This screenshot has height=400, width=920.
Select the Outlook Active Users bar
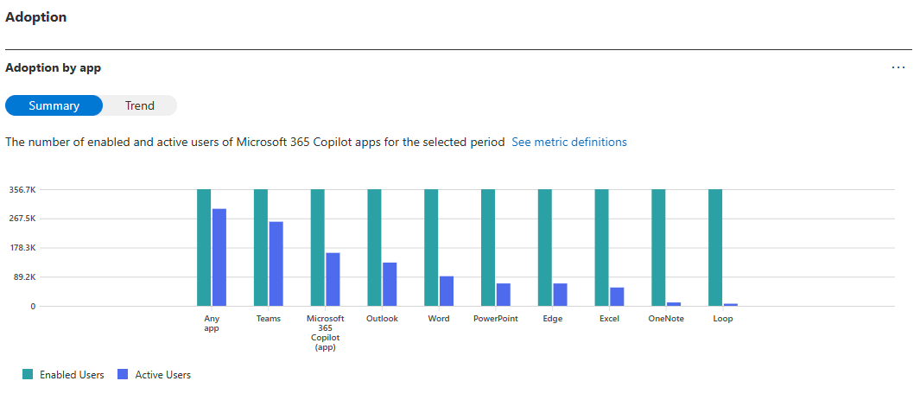click(x=390, y=284)
